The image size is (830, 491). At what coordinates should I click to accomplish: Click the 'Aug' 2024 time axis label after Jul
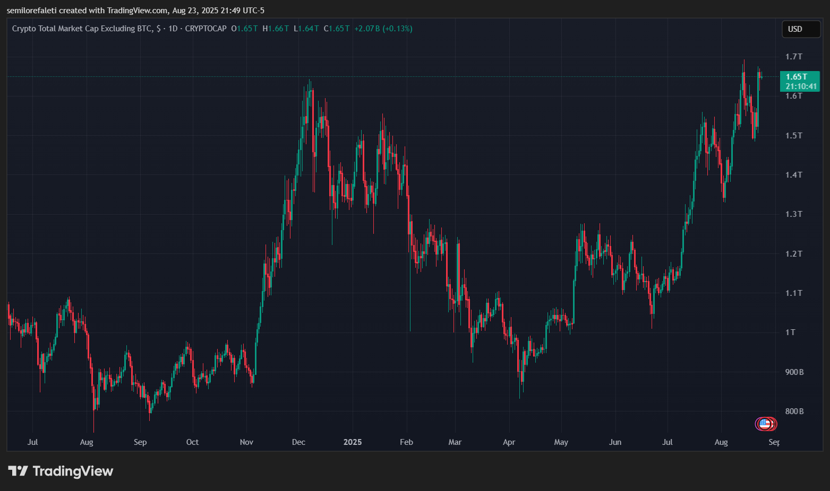[x=87, y=442]
